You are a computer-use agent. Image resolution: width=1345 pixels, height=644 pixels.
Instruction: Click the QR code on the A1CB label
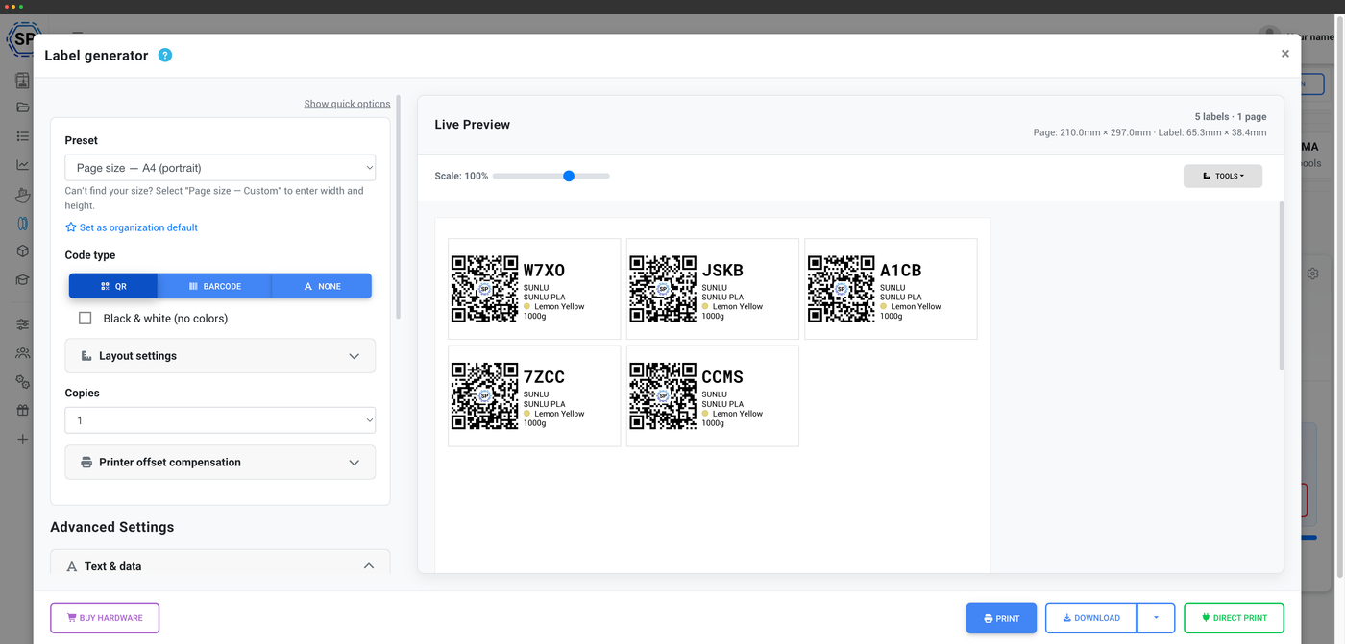(x=842, y=289)
